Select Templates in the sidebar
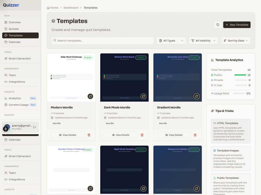Screen dimensions: 261x195 20,35
